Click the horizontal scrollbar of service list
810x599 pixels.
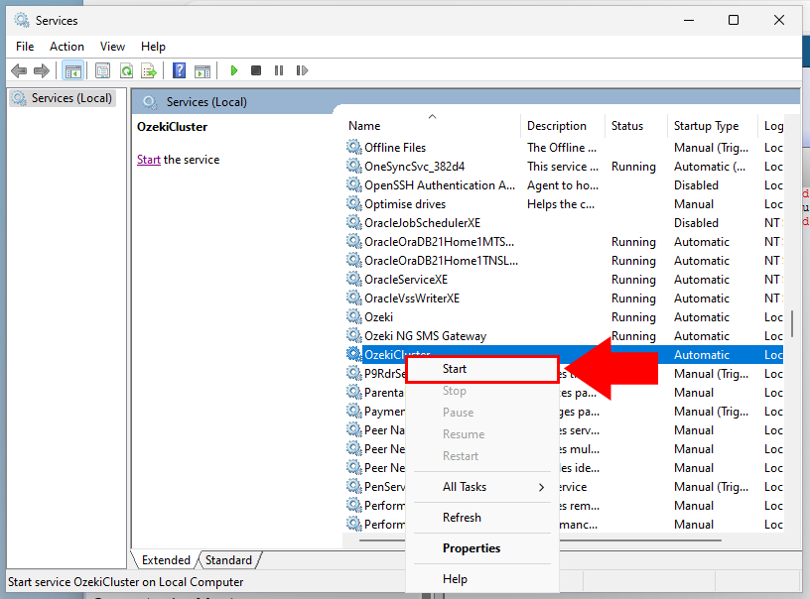point(540,540)
